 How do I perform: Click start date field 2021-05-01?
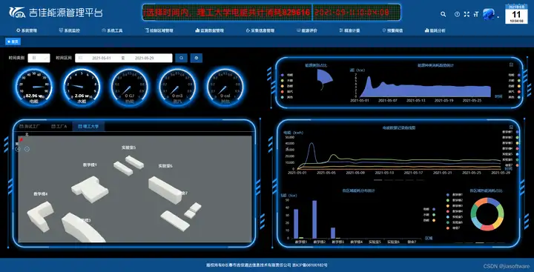pos(102,59)
